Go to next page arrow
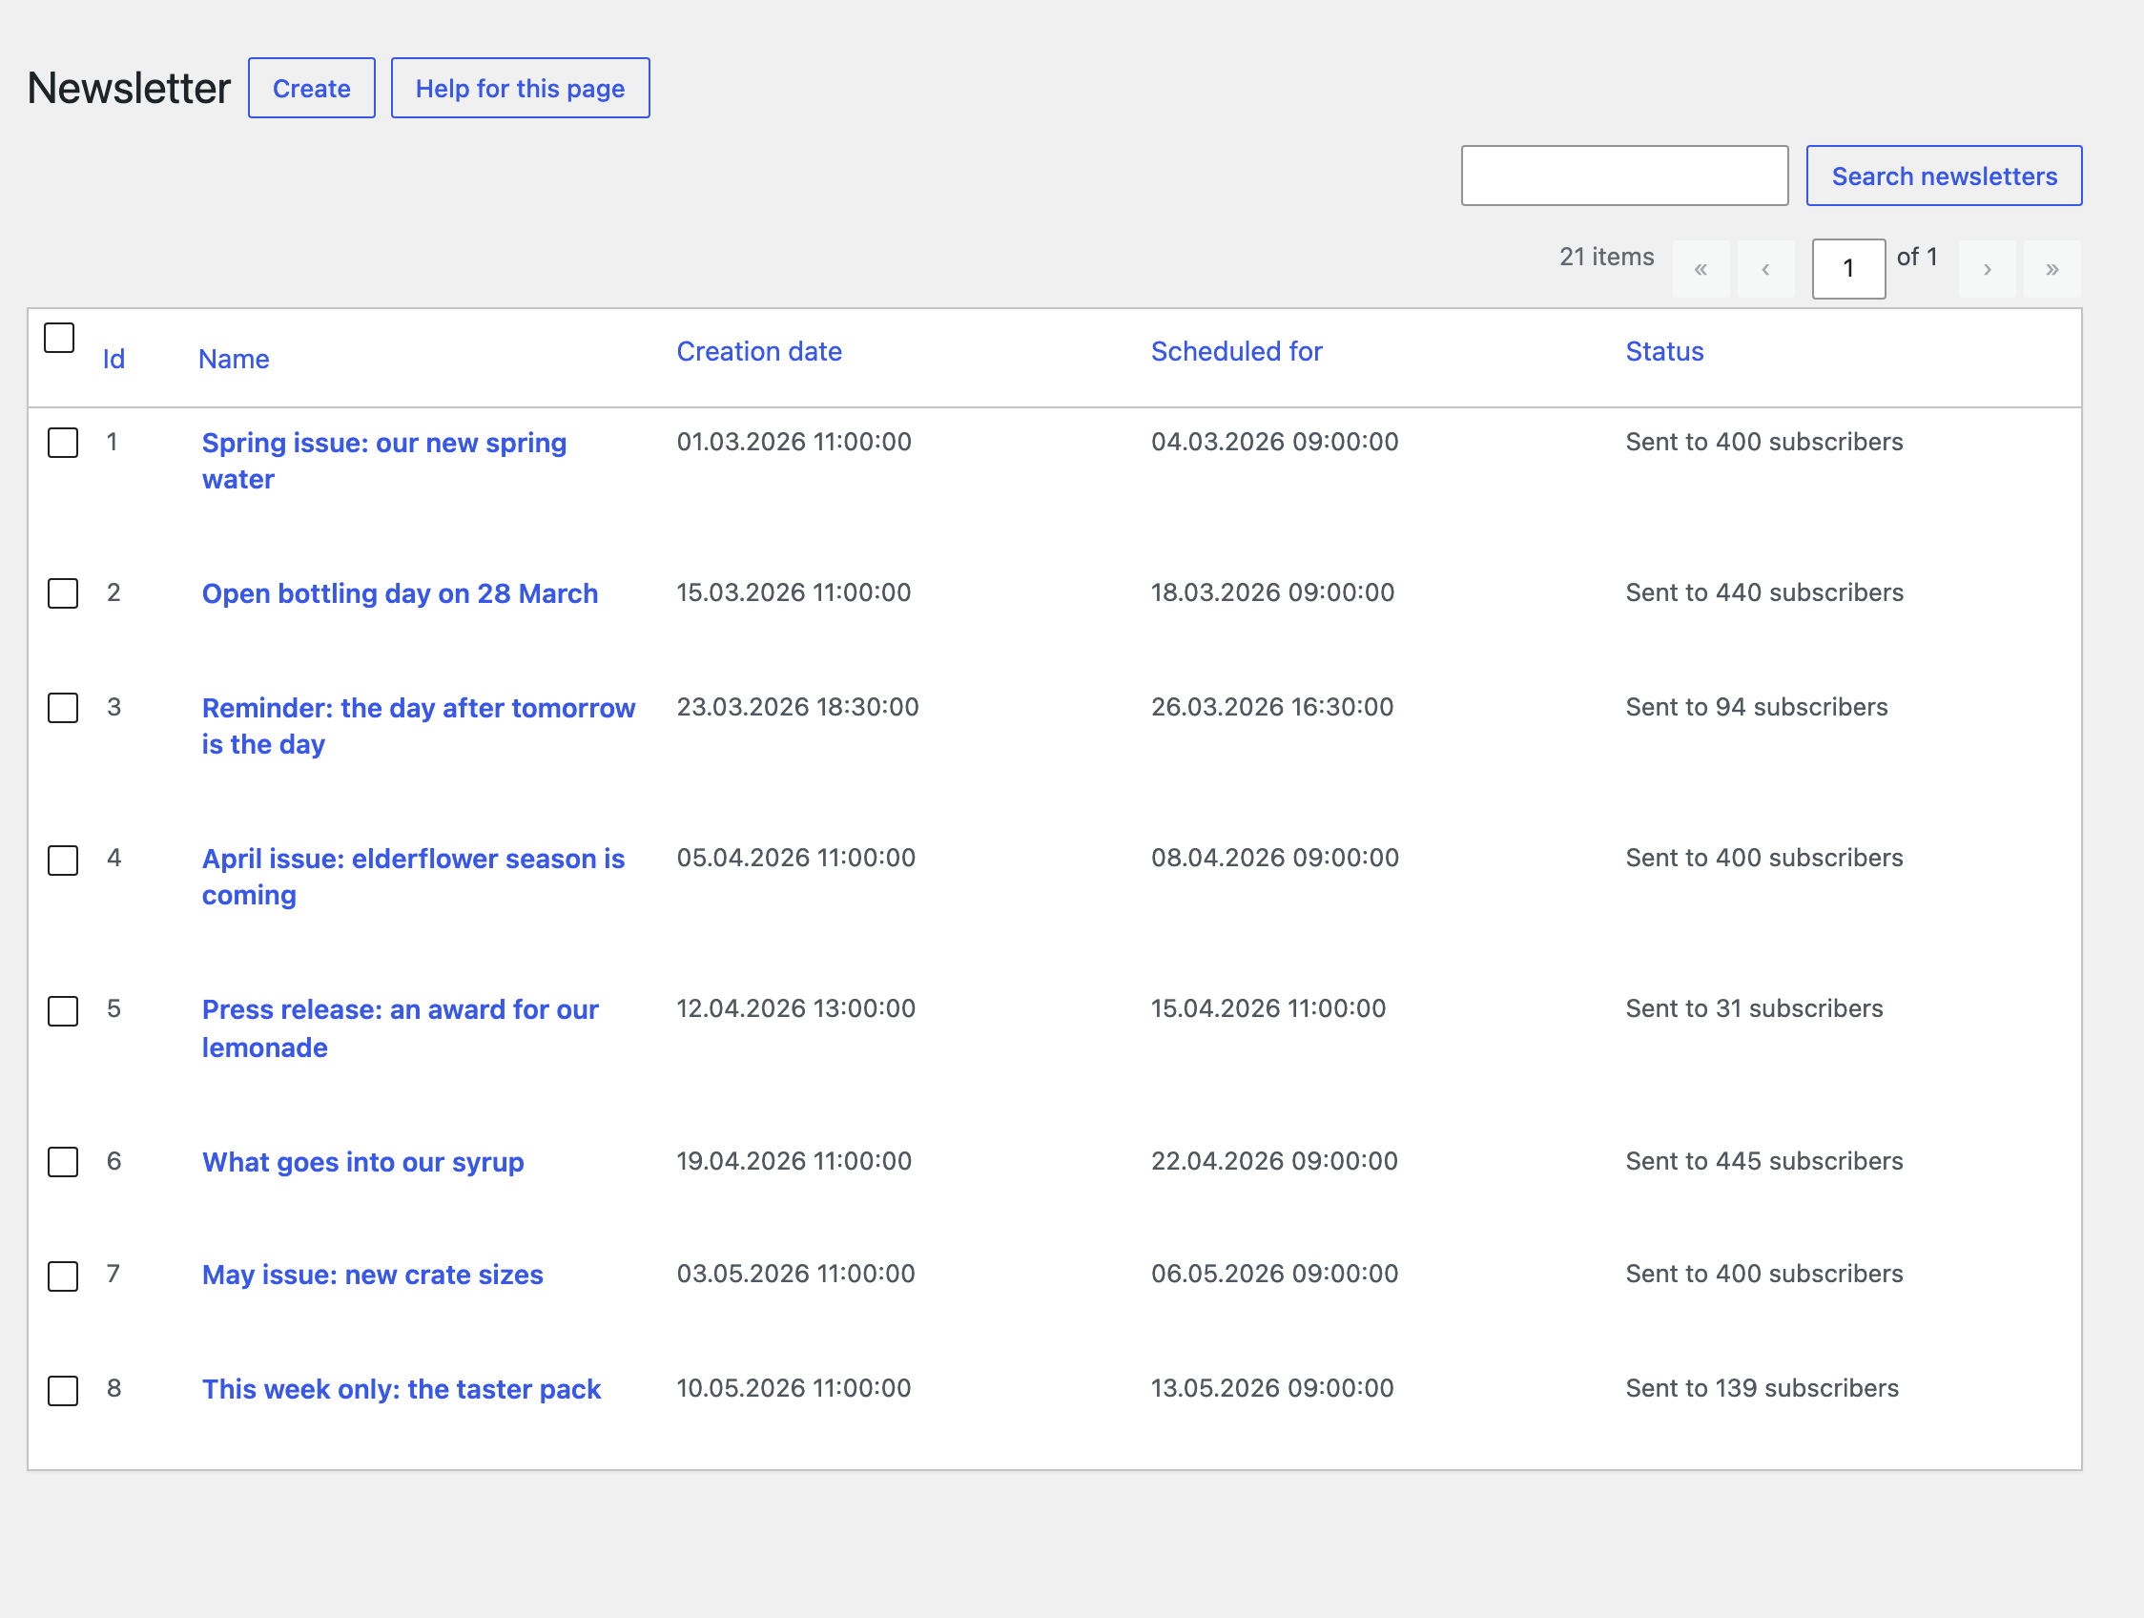This screenshot has height=1618, width=2144. (x=1987, y=268)
